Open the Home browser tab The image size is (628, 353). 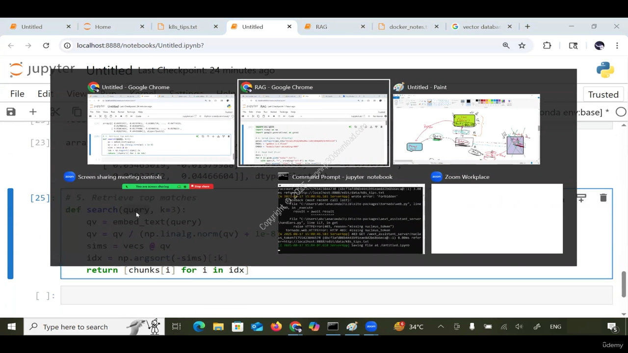(103, 26)
